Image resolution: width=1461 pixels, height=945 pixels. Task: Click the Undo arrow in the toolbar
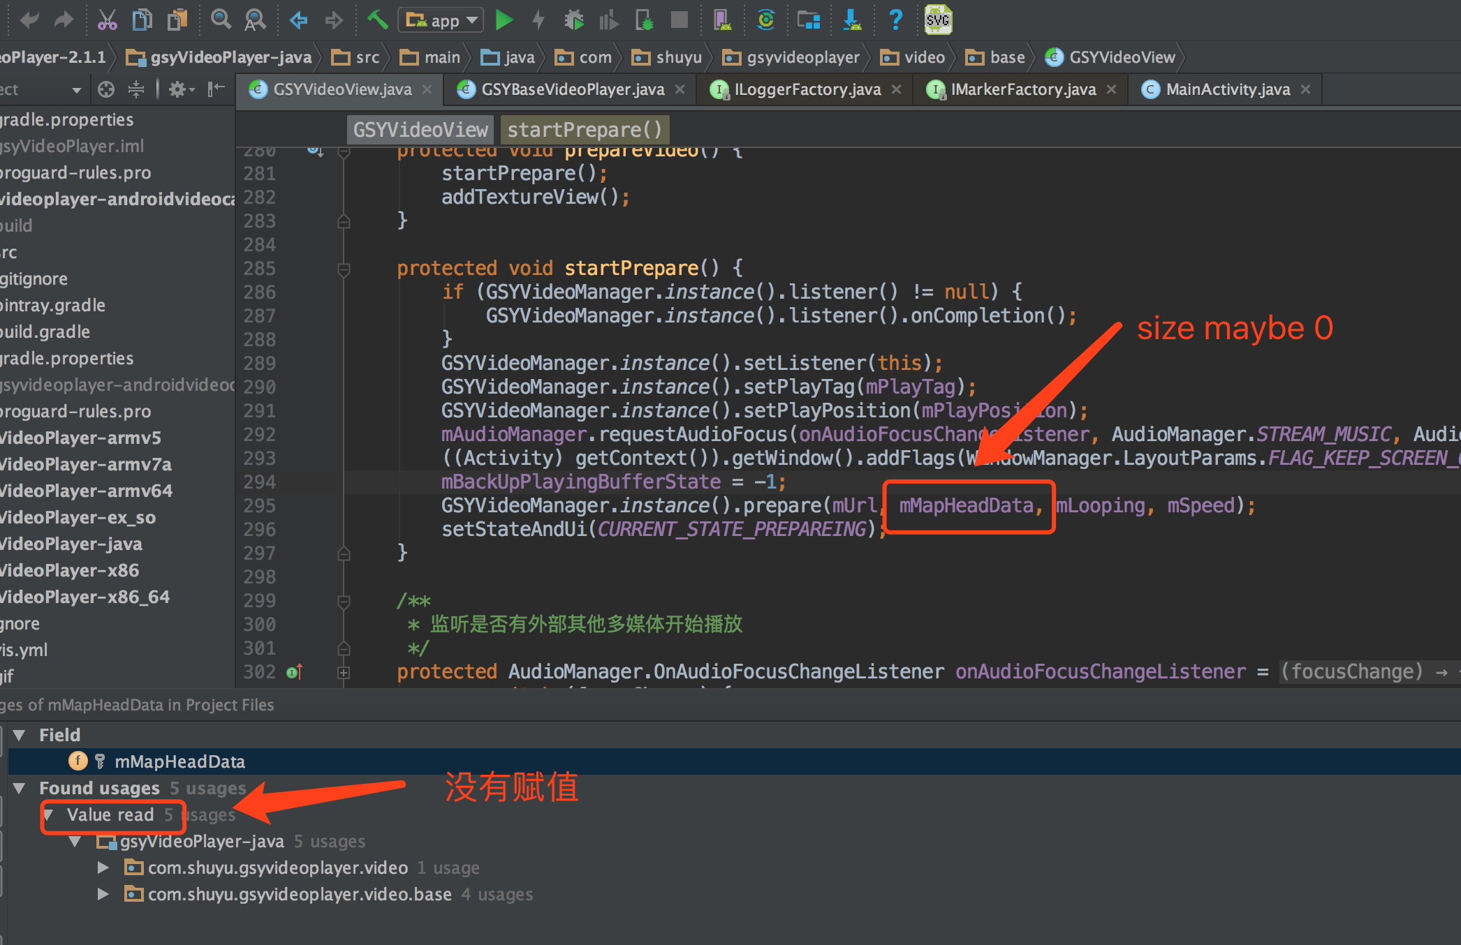(x=29, y=20)
